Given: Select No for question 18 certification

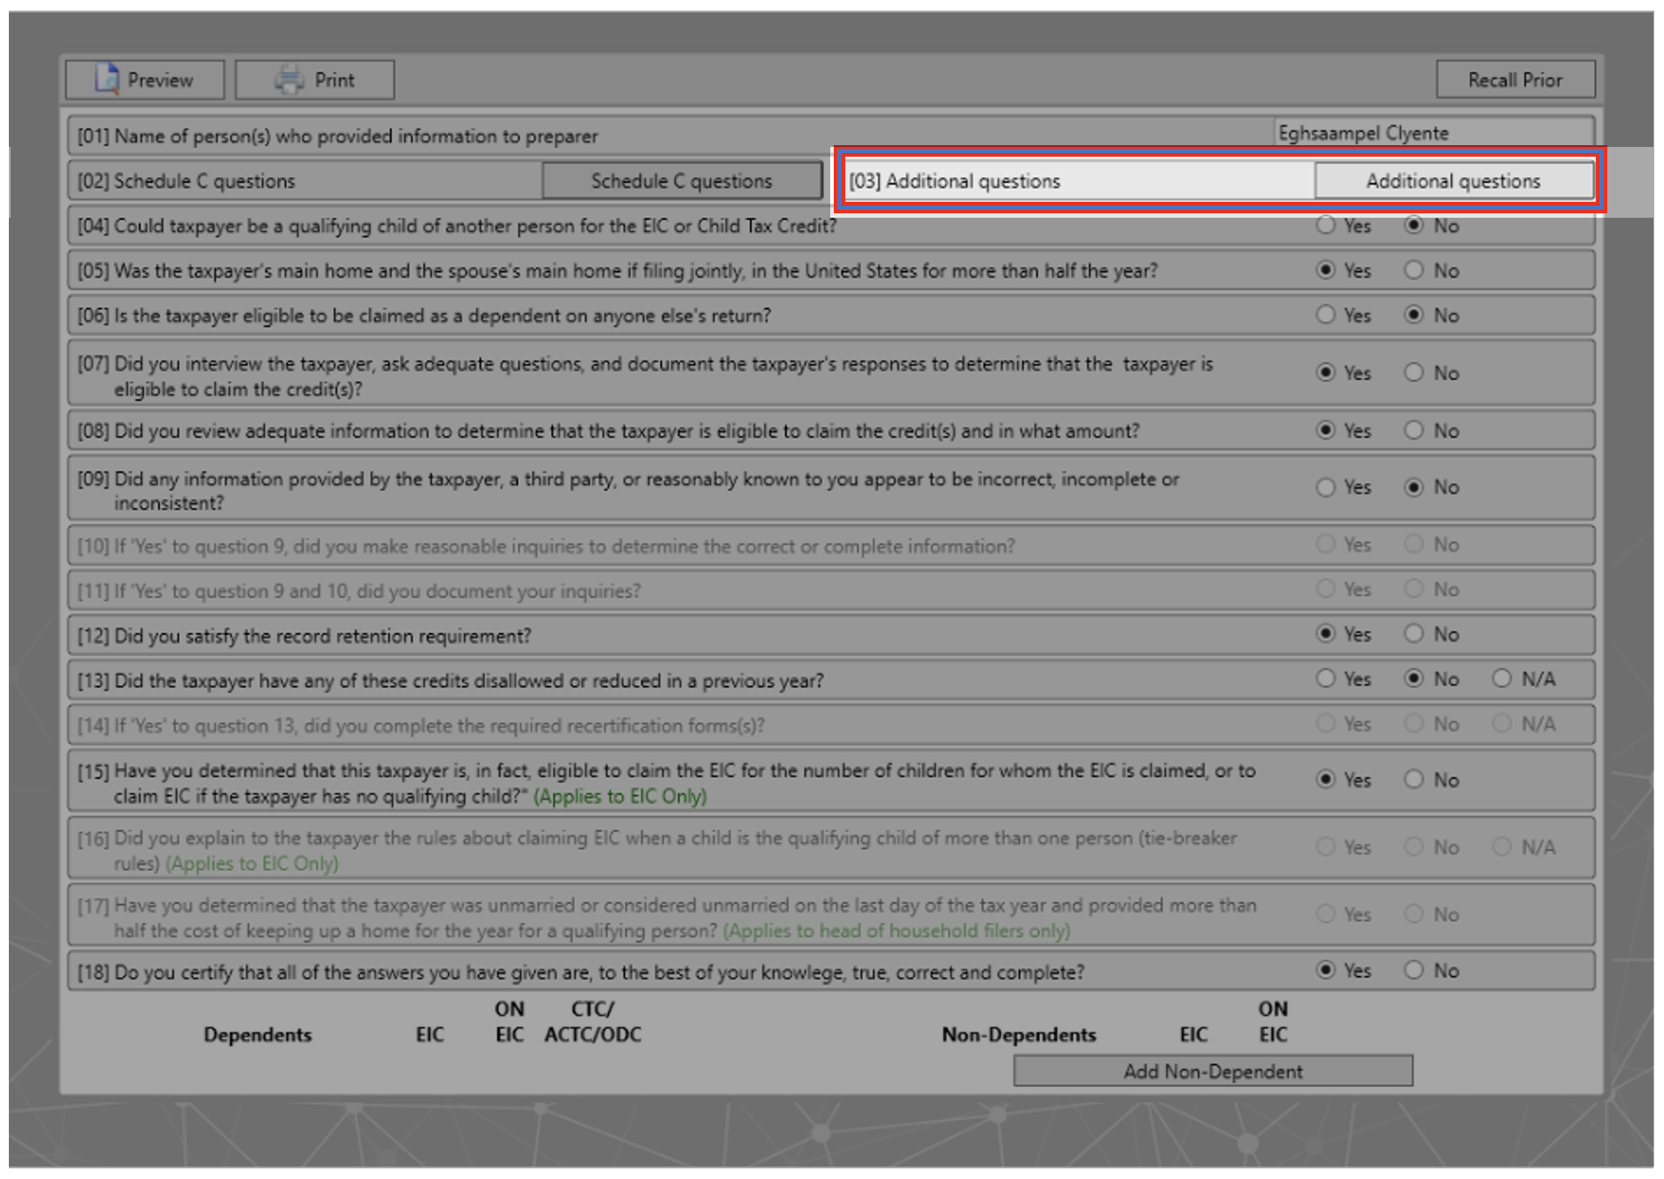Looking at the screenshot, I should pos(1414,970).
